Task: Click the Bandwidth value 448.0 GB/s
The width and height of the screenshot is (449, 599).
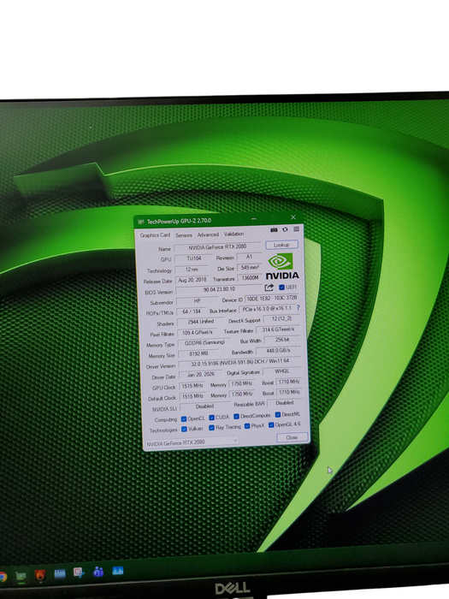Action: [279, 350]
